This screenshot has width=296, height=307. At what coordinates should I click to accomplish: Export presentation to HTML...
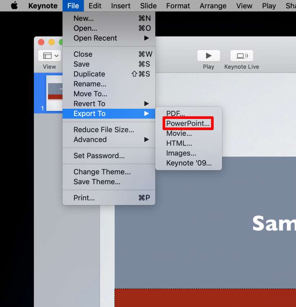click(188, 143)
